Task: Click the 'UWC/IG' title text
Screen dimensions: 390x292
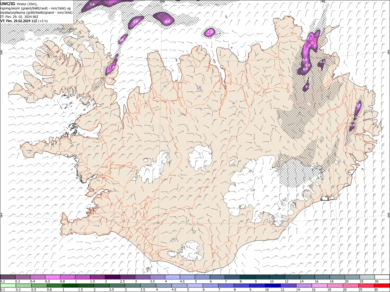Action: (8, 3)
